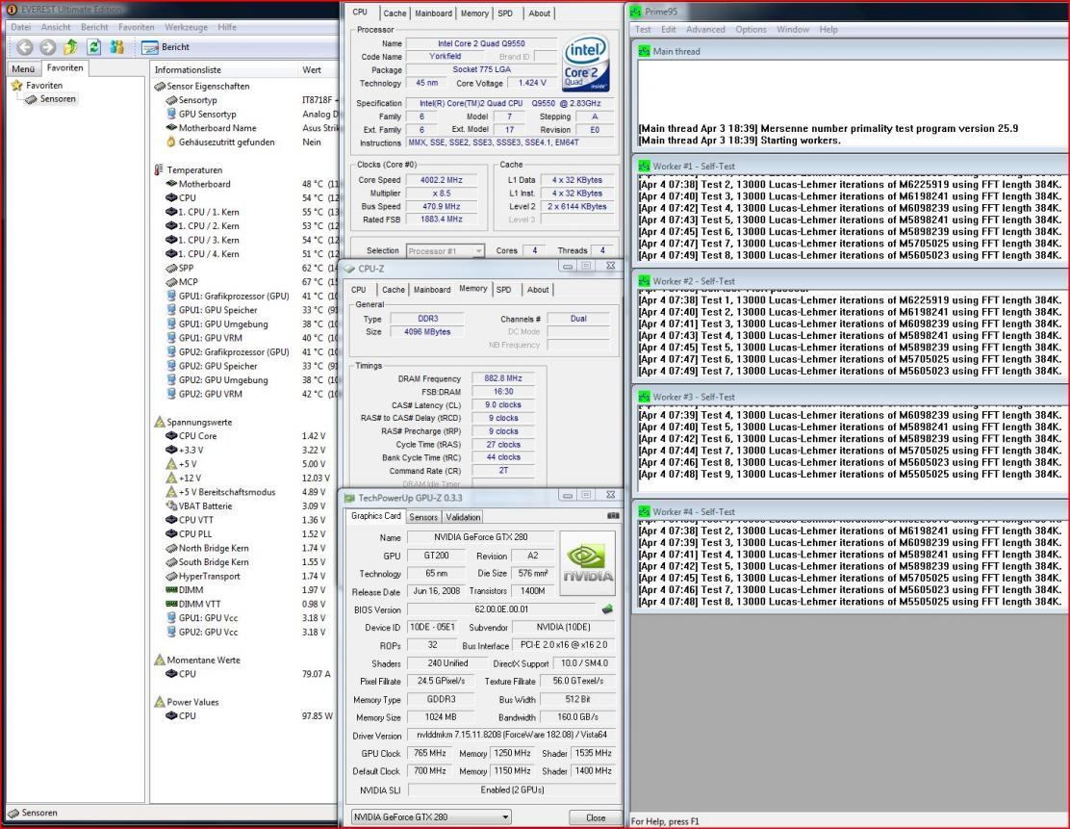Switch to the Favoriten tab in EVEREST
Image resolution: width=1070 pixels, height=829 pixels.
pyautogui.click(x=64, y=67)
